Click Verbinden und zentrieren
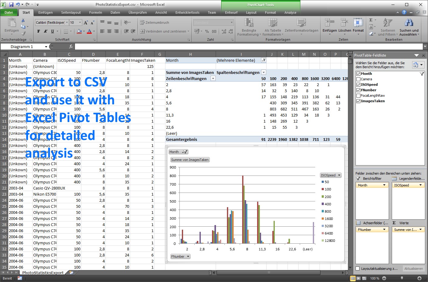 (164, 31)
